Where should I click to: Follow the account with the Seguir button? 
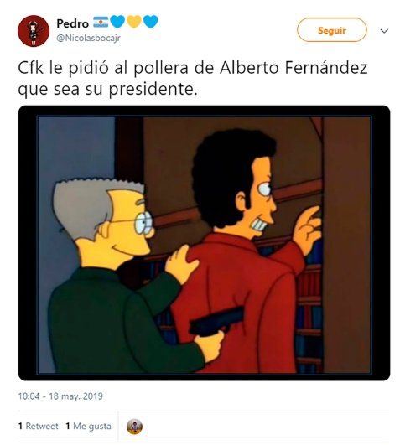(x=331, y=30)
